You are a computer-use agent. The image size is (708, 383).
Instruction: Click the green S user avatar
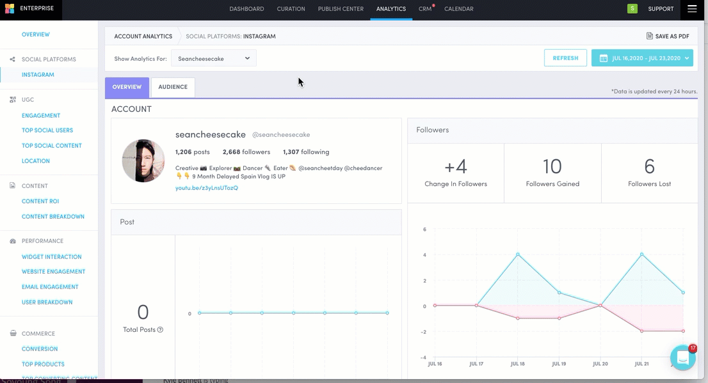[x=632, y=9]
